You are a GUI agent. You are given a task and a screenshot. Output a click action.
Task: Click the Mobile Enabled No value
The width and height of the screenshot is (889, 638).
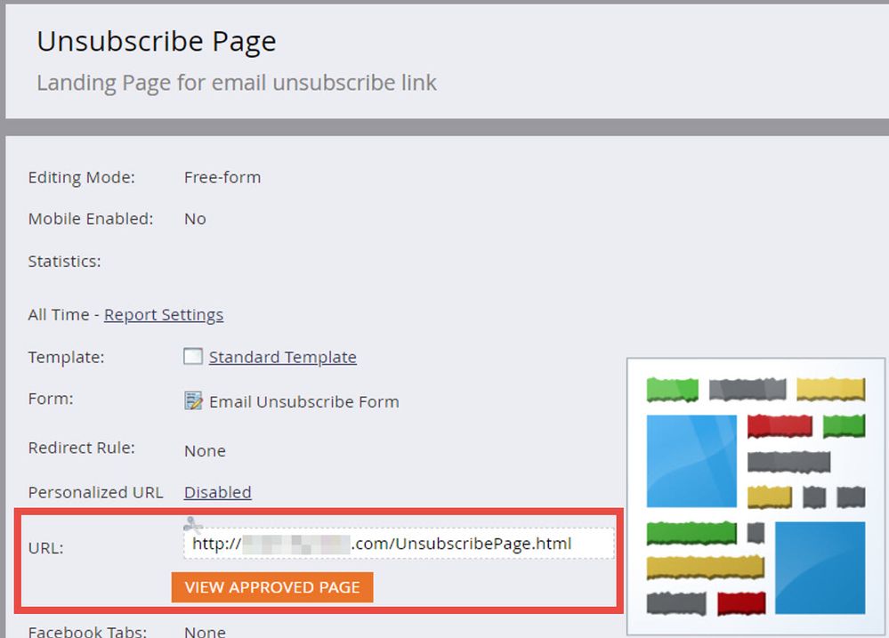tap(195, 219)
